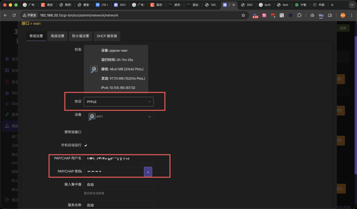Toggle the PAP/CHAP password reveal button
The image size is (357, 209).
(148, 171)
